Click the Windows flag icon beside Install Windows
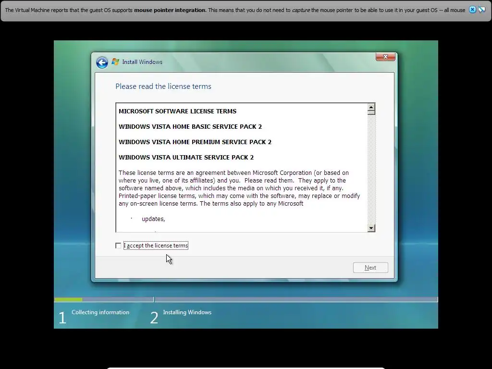The image size is (492, 369). pos(115,62)
